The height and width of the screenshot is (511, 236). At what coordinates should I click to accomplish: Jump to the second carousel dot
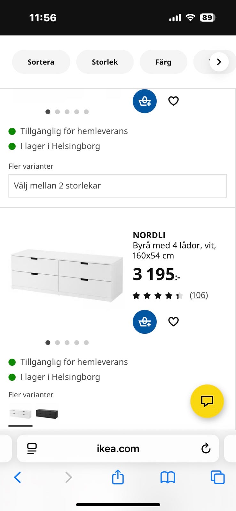(58, 342)
